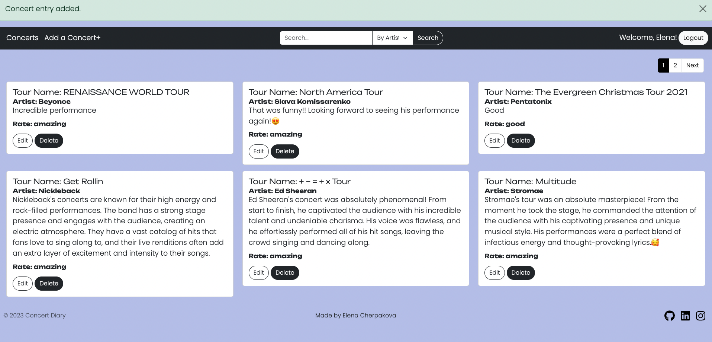Click 'Made by Elena Cherpakova' footer text
The height and width of the screenshot is (342, 712).
(355, 316)
